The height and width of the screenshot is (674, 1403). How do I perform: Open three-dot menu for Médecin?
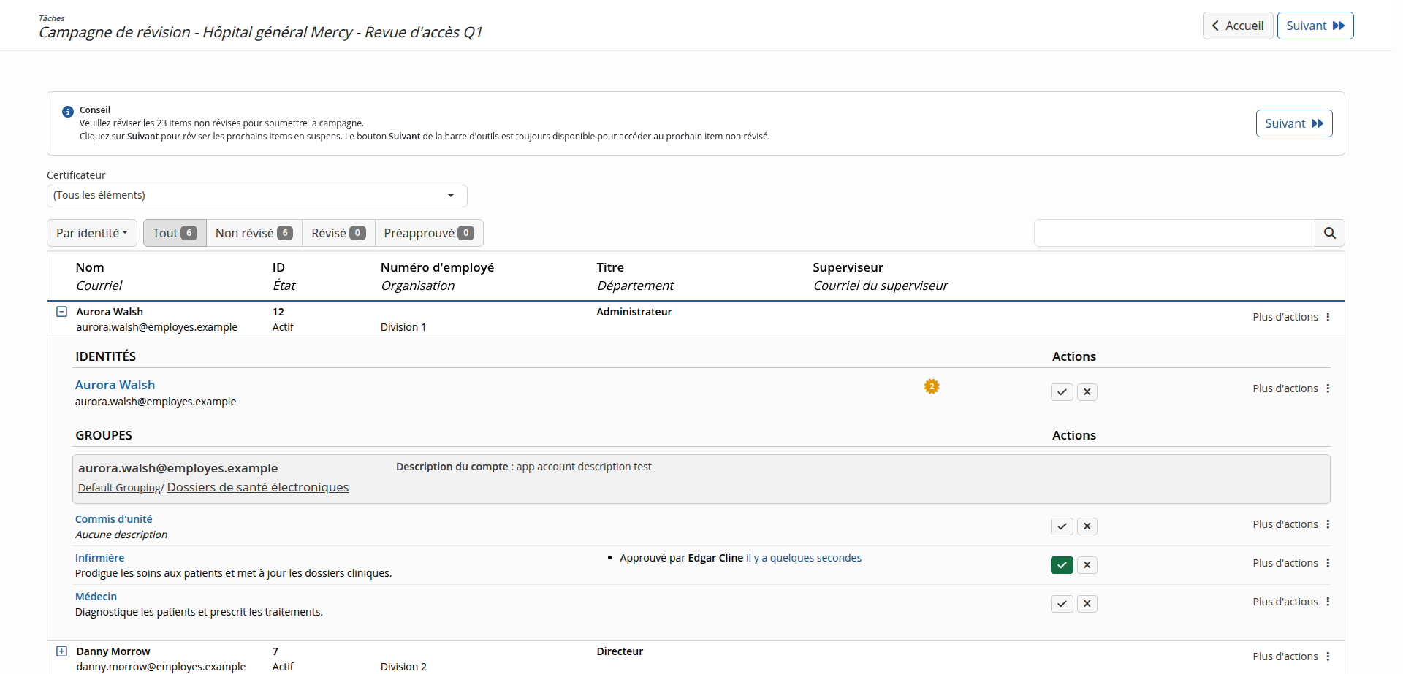[x=1328, y=602]
